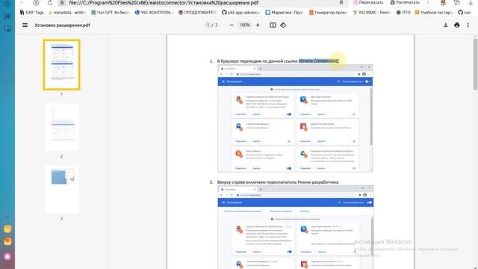
Task: Select the page 1 thumbnail
Action: tap(61, 65)
